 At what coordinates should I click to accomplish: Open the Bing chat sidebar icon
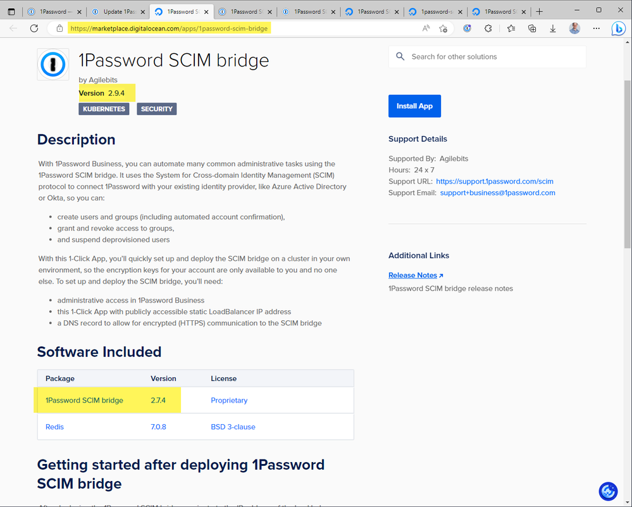[618, 28]
